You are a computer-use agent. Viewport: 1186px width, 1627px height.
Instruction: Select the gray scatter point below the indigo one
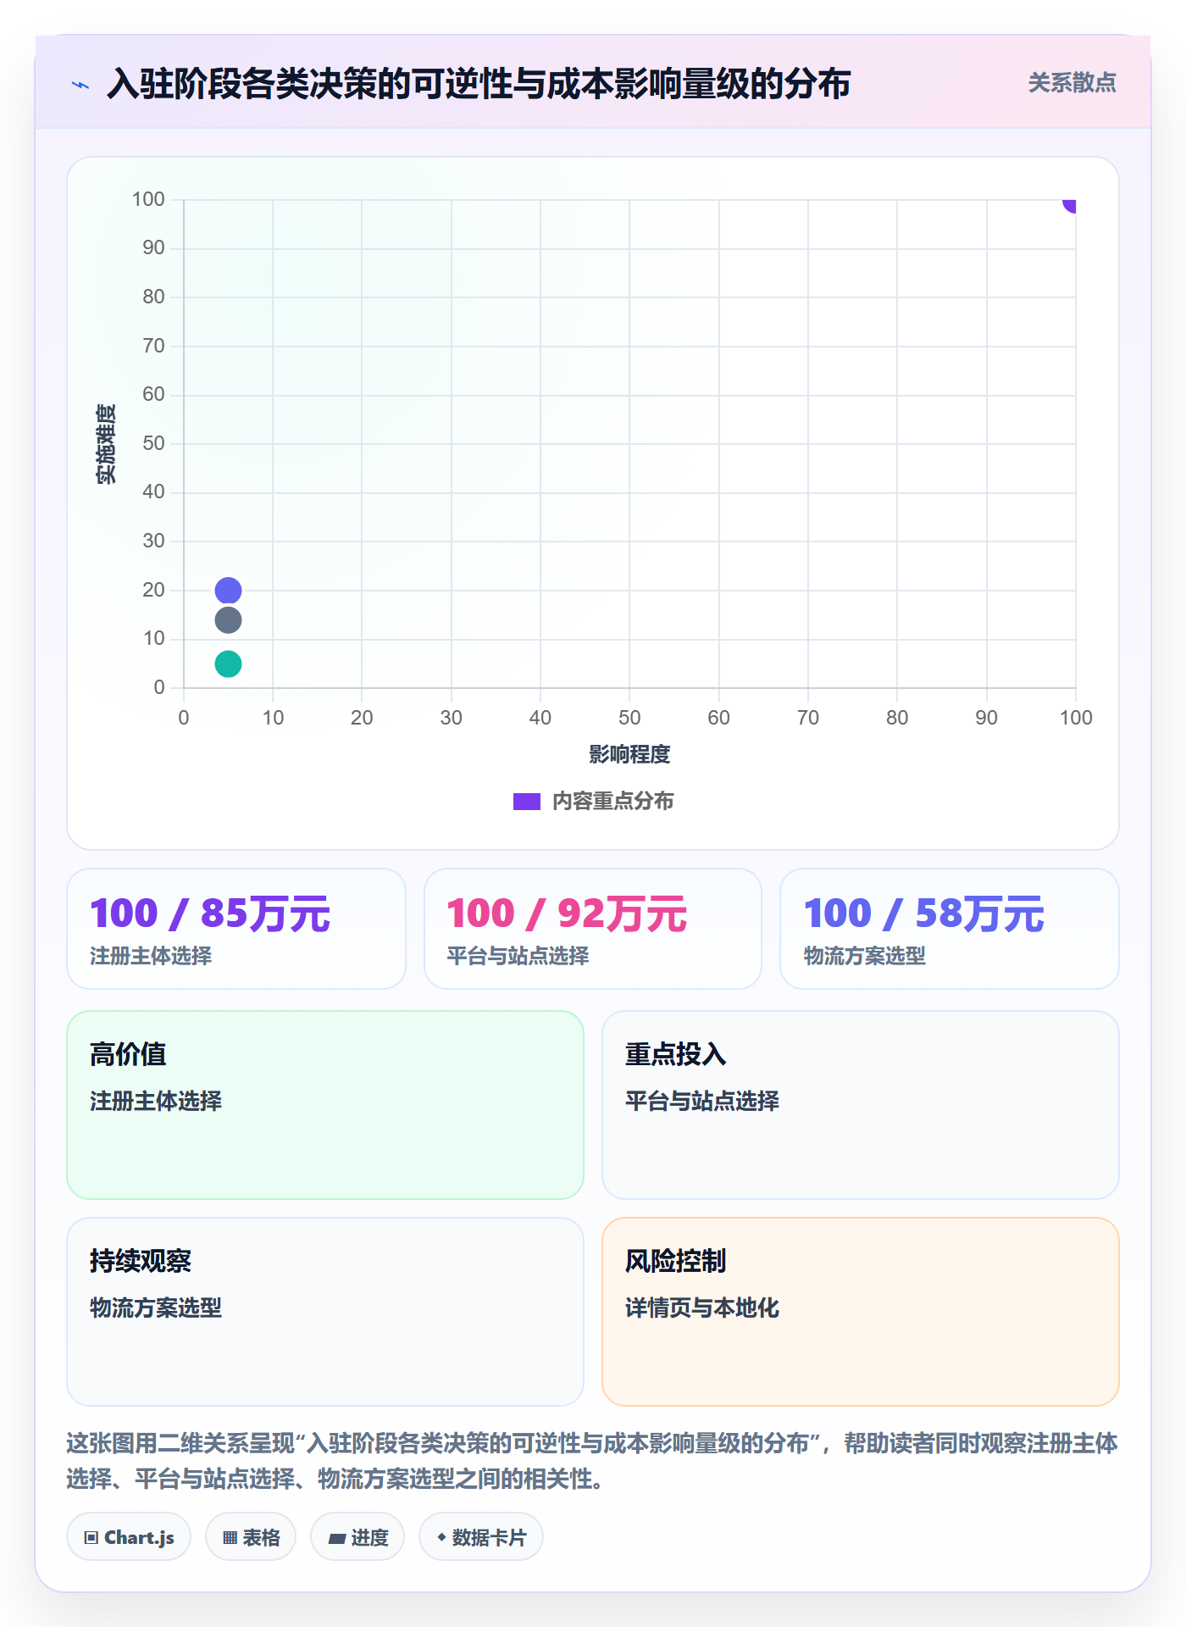[228, 620]
